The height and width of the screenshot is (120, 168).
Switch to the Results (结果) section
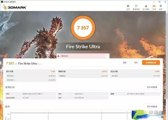pos(154,7)
